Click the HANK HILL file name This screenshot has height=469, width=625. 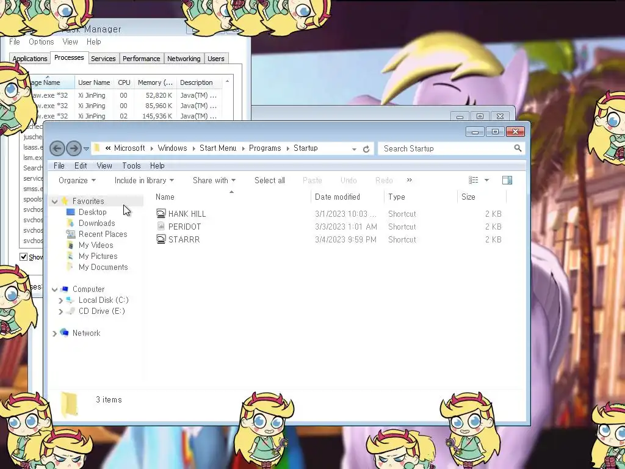click(x=187, y=214)
